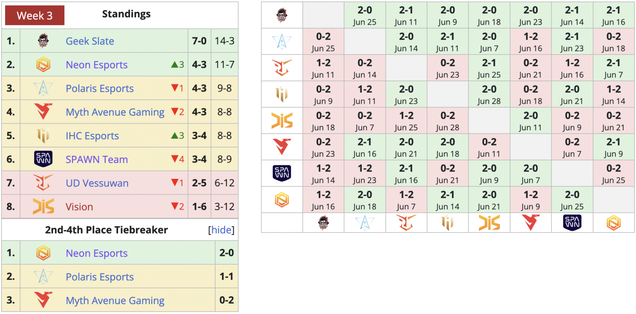Click the Geek Slate logo in standings
This screenshot has width=636, height=314.
(43, 41)
